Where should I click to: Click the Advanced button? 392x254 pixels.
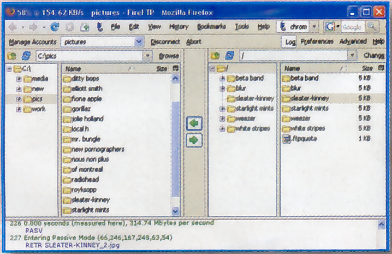(x=353, y=42)
